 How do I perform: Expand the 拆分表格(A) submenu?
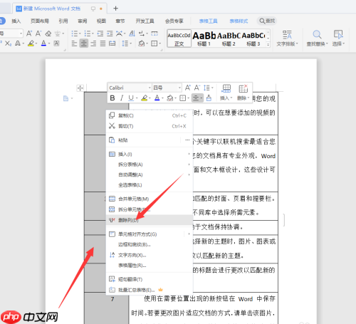[150, 164]
